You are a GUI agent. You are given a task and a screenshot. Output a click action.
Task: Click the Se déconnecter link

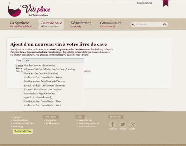click(x=53, y=123)
